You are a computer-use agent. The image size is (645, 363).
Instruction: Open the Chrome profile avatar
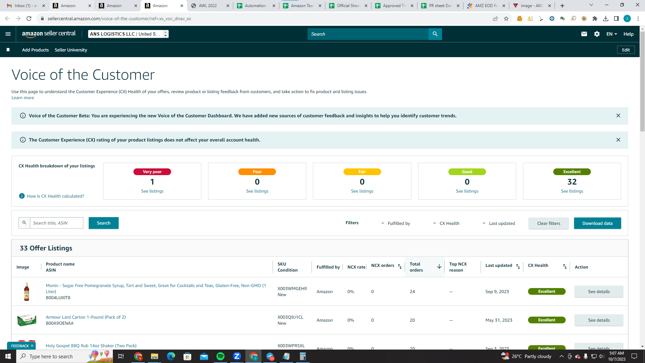[627, 18]
